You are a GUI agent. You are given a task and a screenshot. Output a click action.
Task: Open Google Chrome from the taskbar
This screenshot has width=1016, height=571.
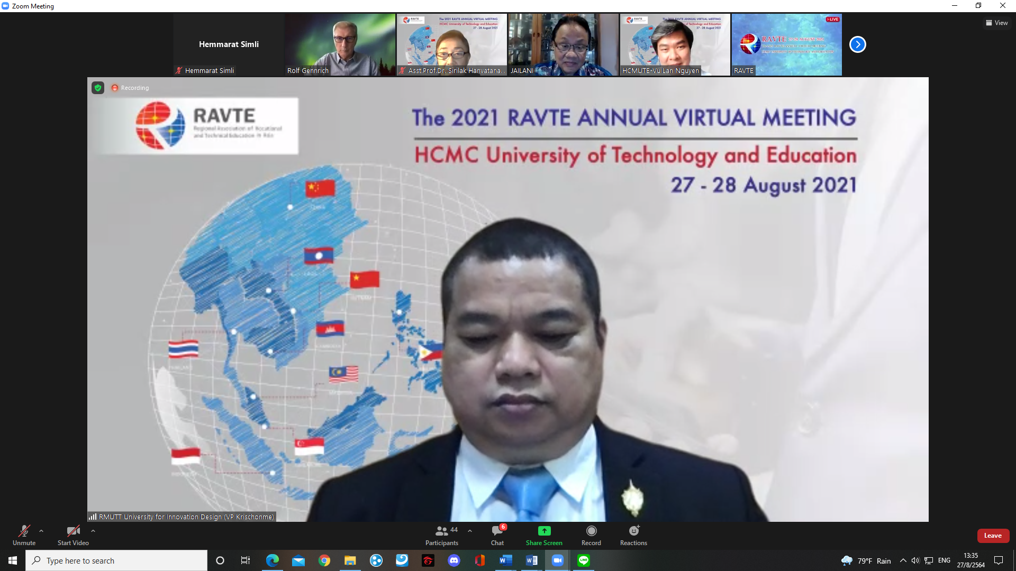tap(324, 560)
